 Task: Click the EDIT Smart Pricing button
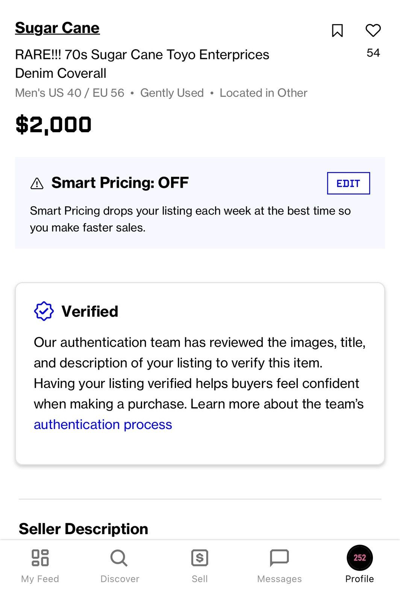click(x=348, y=183)
